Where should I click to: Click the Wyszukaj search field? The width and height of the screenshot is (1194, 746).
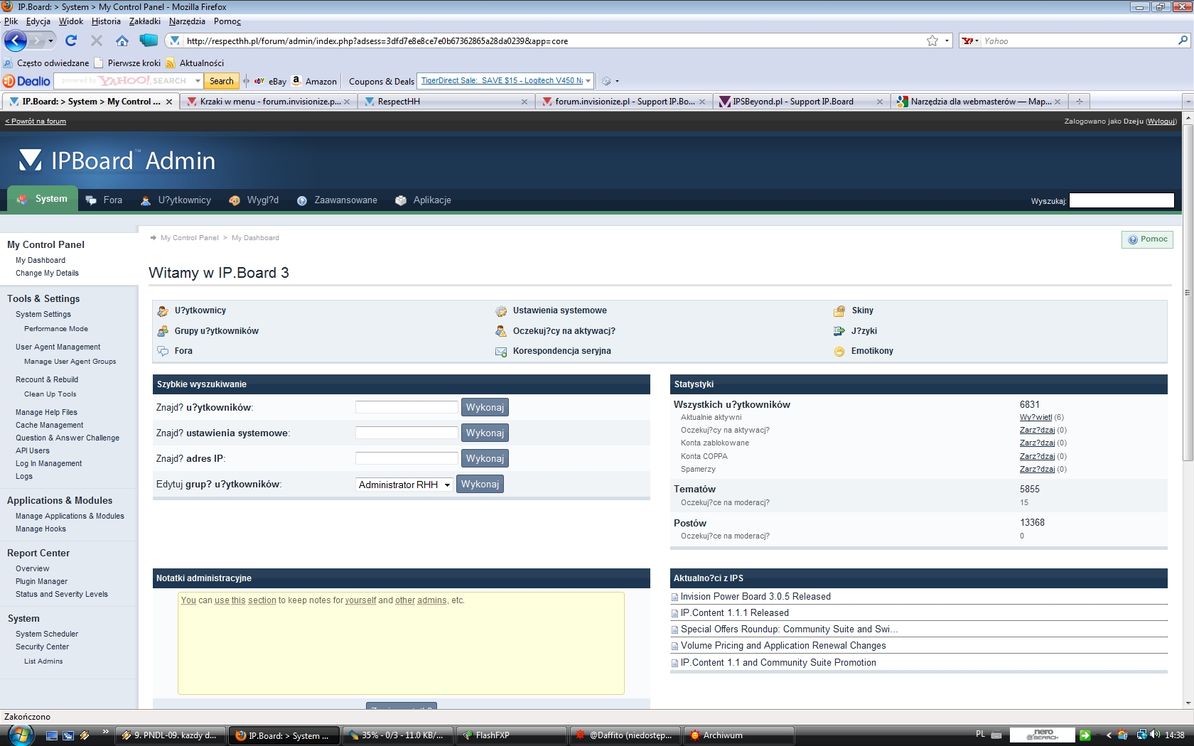click(x=1121, y=201)
